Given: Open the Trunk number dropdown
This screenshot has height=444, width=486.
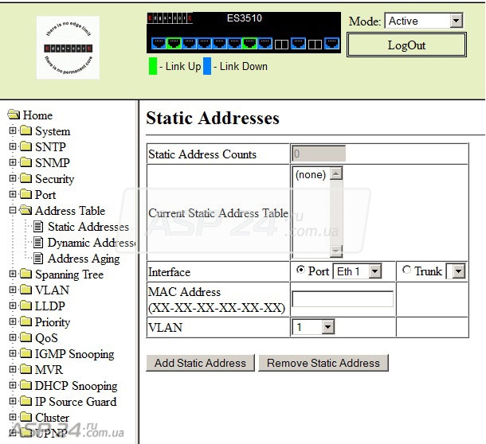Looking at the screenshot, I should point(456,271).
